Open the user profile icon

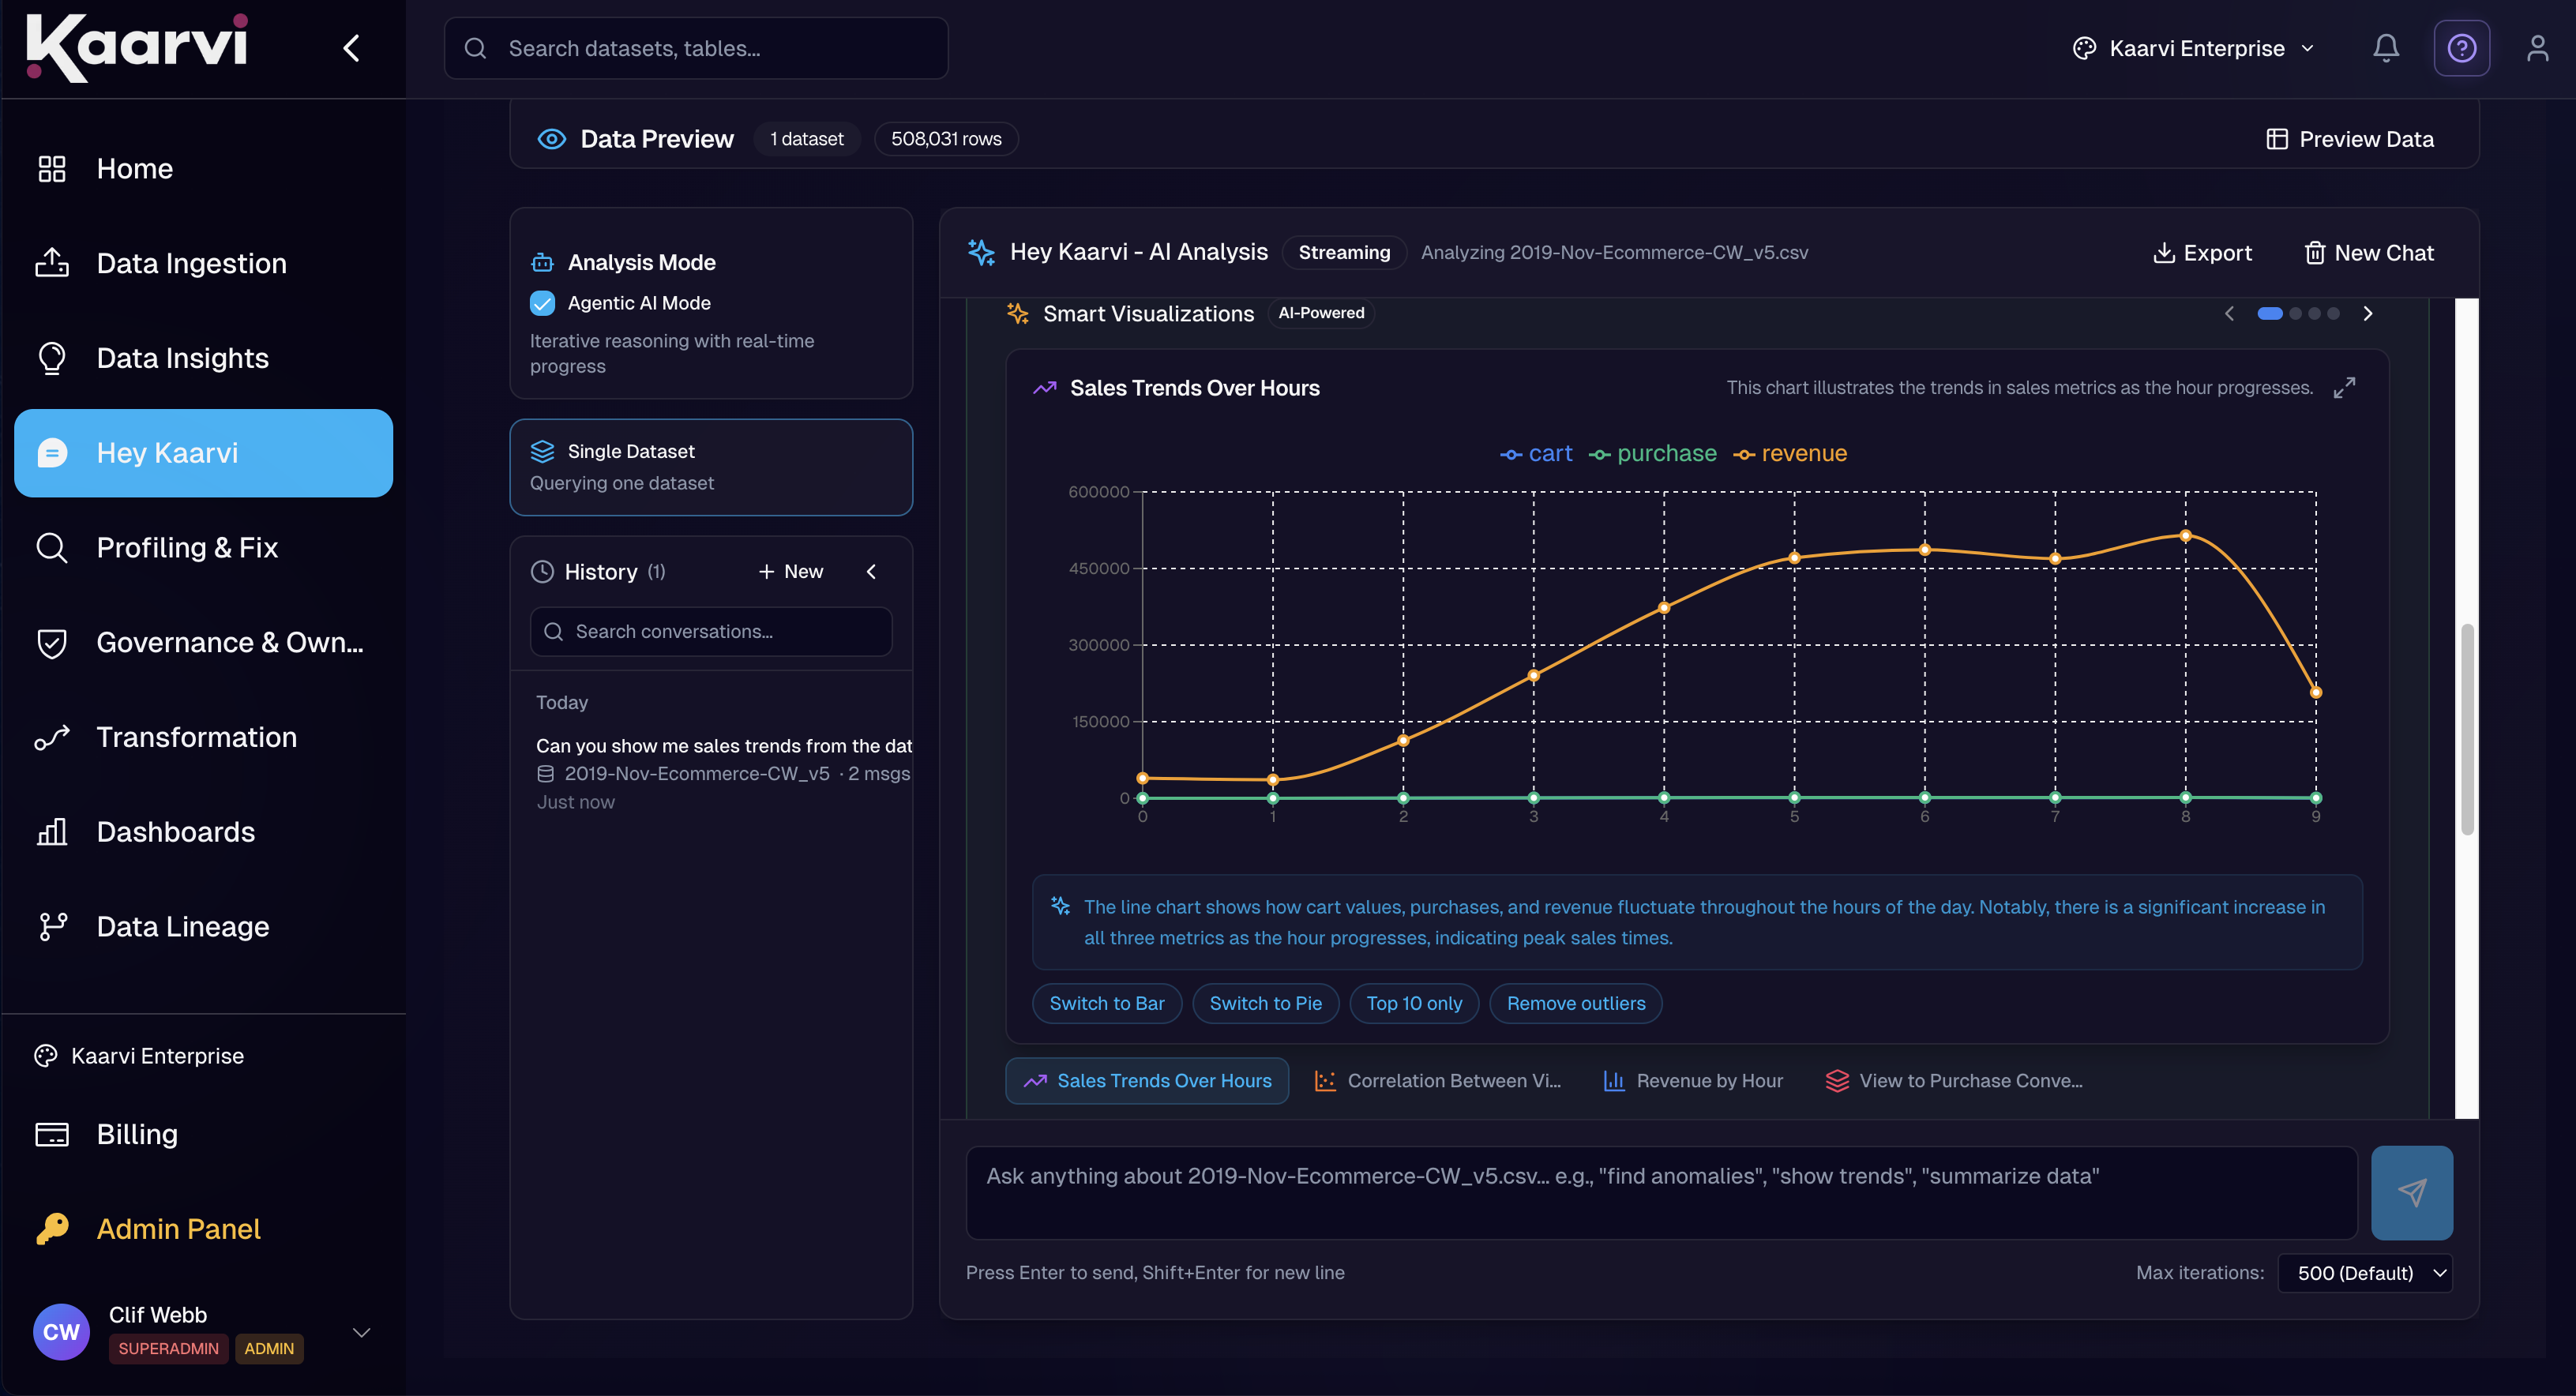[2537, 48]
